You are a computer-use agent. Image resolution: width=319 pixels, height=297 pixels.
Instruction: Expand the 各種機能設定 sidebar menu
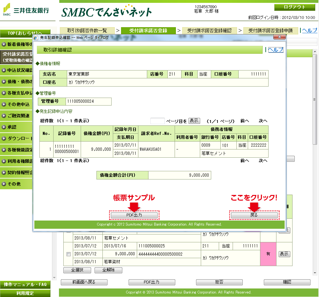click(x=16, y=150)
